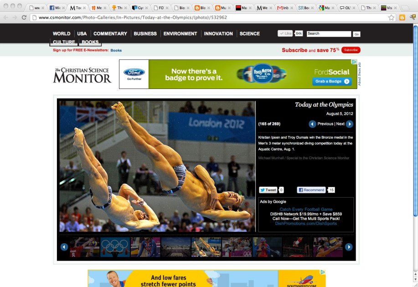This screenshot has width=418, height=287.
Task: Click the blue Next photo arrow icon
Action: click(349, 124)
